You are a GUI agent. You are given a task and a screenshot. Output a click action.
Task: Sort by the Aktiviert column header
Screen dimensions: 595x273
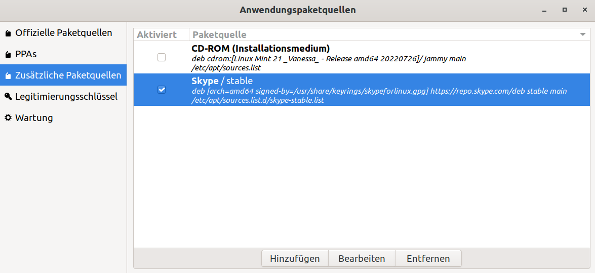click(x=156, y=35)
